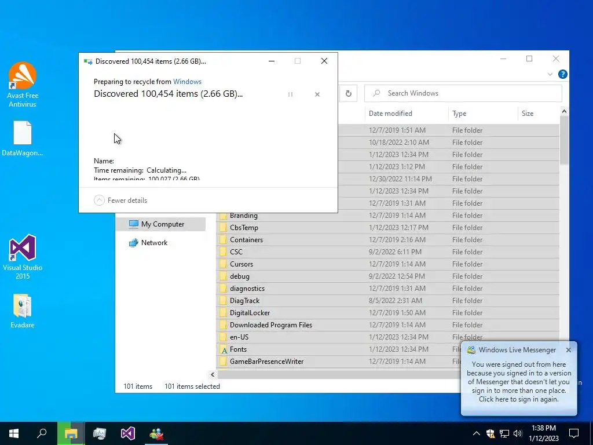Click the vertical scrollbar thumb
The image size is (593, 445).
[x=564, y=140]
